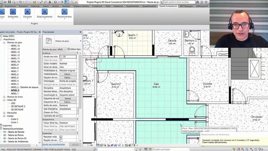This screenshot has width=268, height=151.
Task: Open the Ambientes button dropdown arrow
Action: pos(13,18)
